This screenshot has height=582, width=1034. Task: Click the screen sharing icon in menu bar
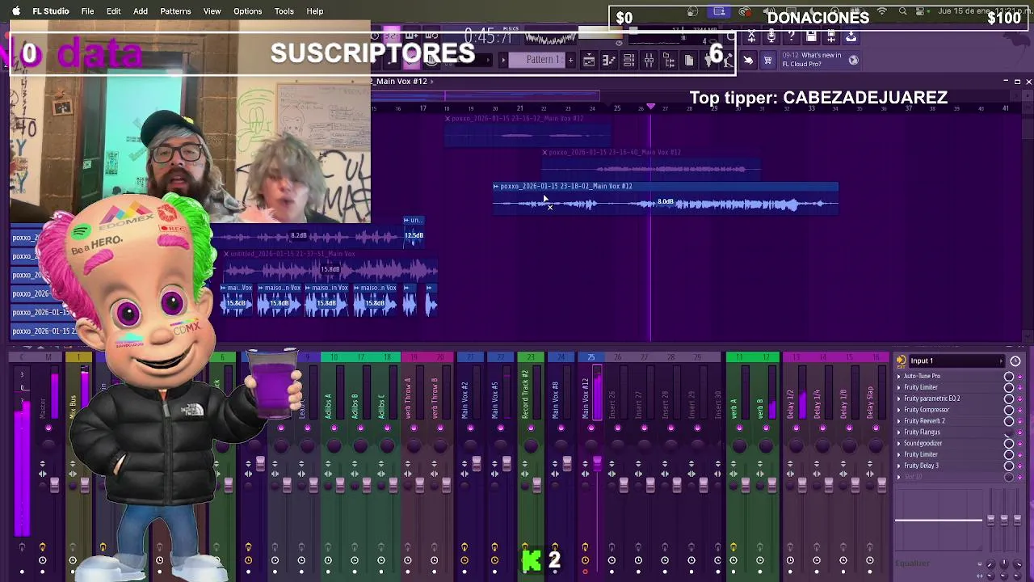719,12
